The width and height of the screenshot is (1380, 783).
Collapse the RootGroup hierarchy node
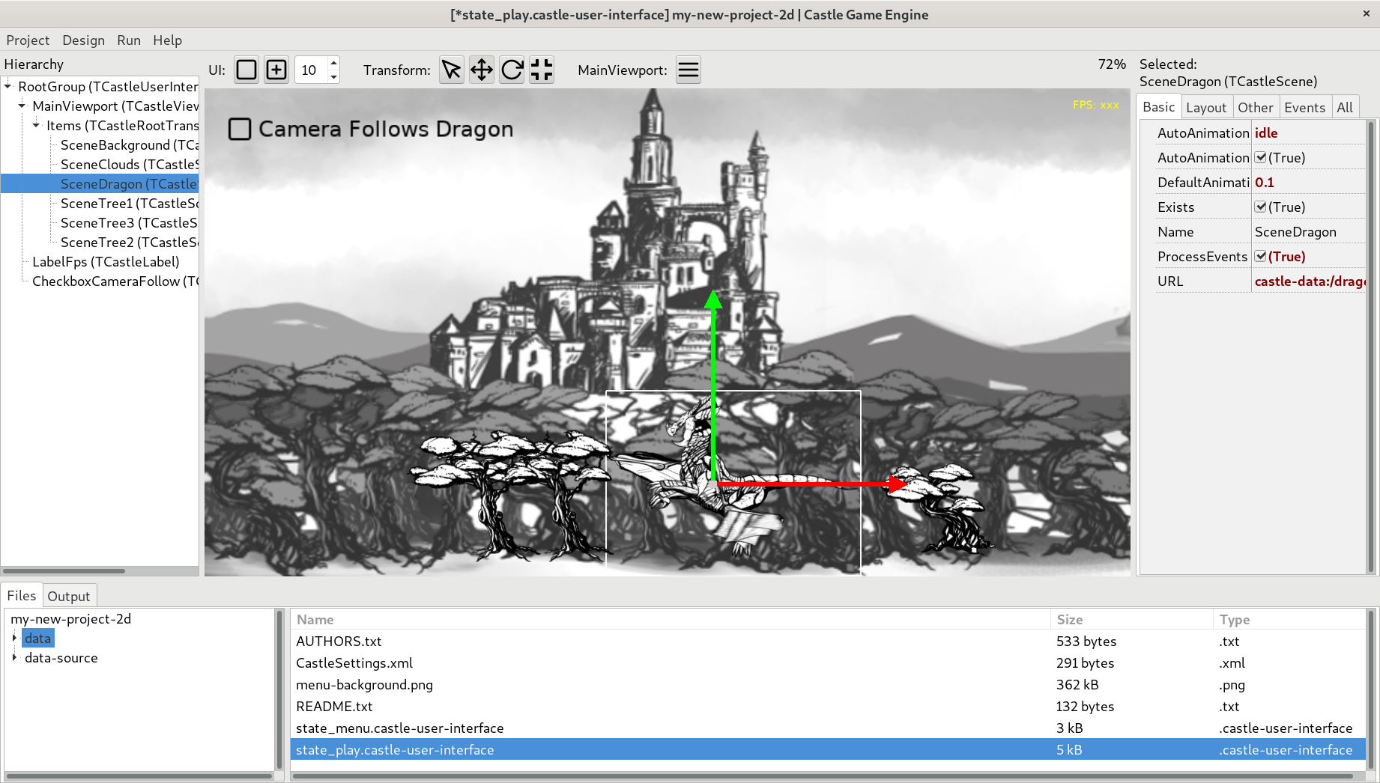[x=8, y=86]
